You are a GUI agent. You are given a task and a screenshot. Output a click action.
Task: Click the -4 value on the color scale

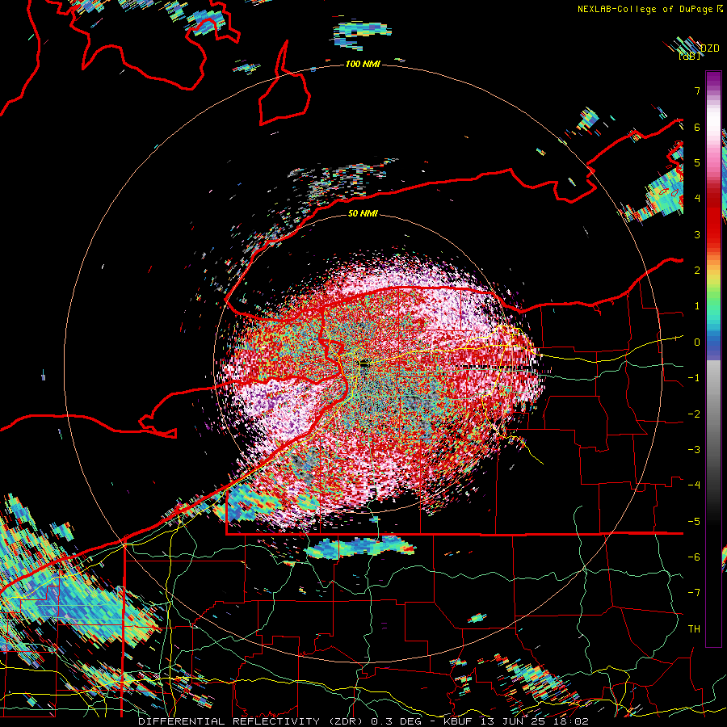click(694, 485)
